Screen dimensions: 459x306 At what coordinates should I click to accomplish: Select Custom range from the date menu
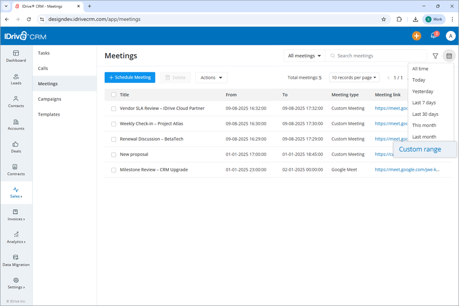coord(420,149)
